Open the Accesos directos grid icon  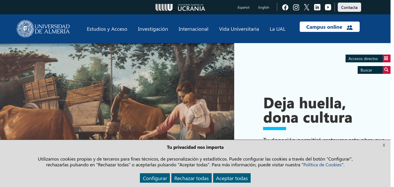pos(387,58)
